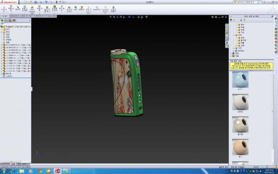Pin the appearances task pane with the pushpin

click(x=272, y=16)
